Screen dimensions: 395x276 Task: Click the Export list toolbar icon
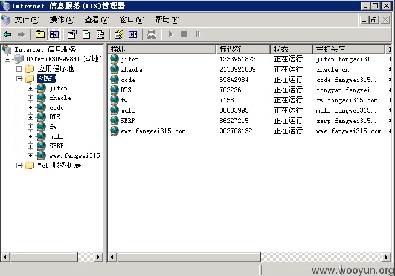coord(100,34)
